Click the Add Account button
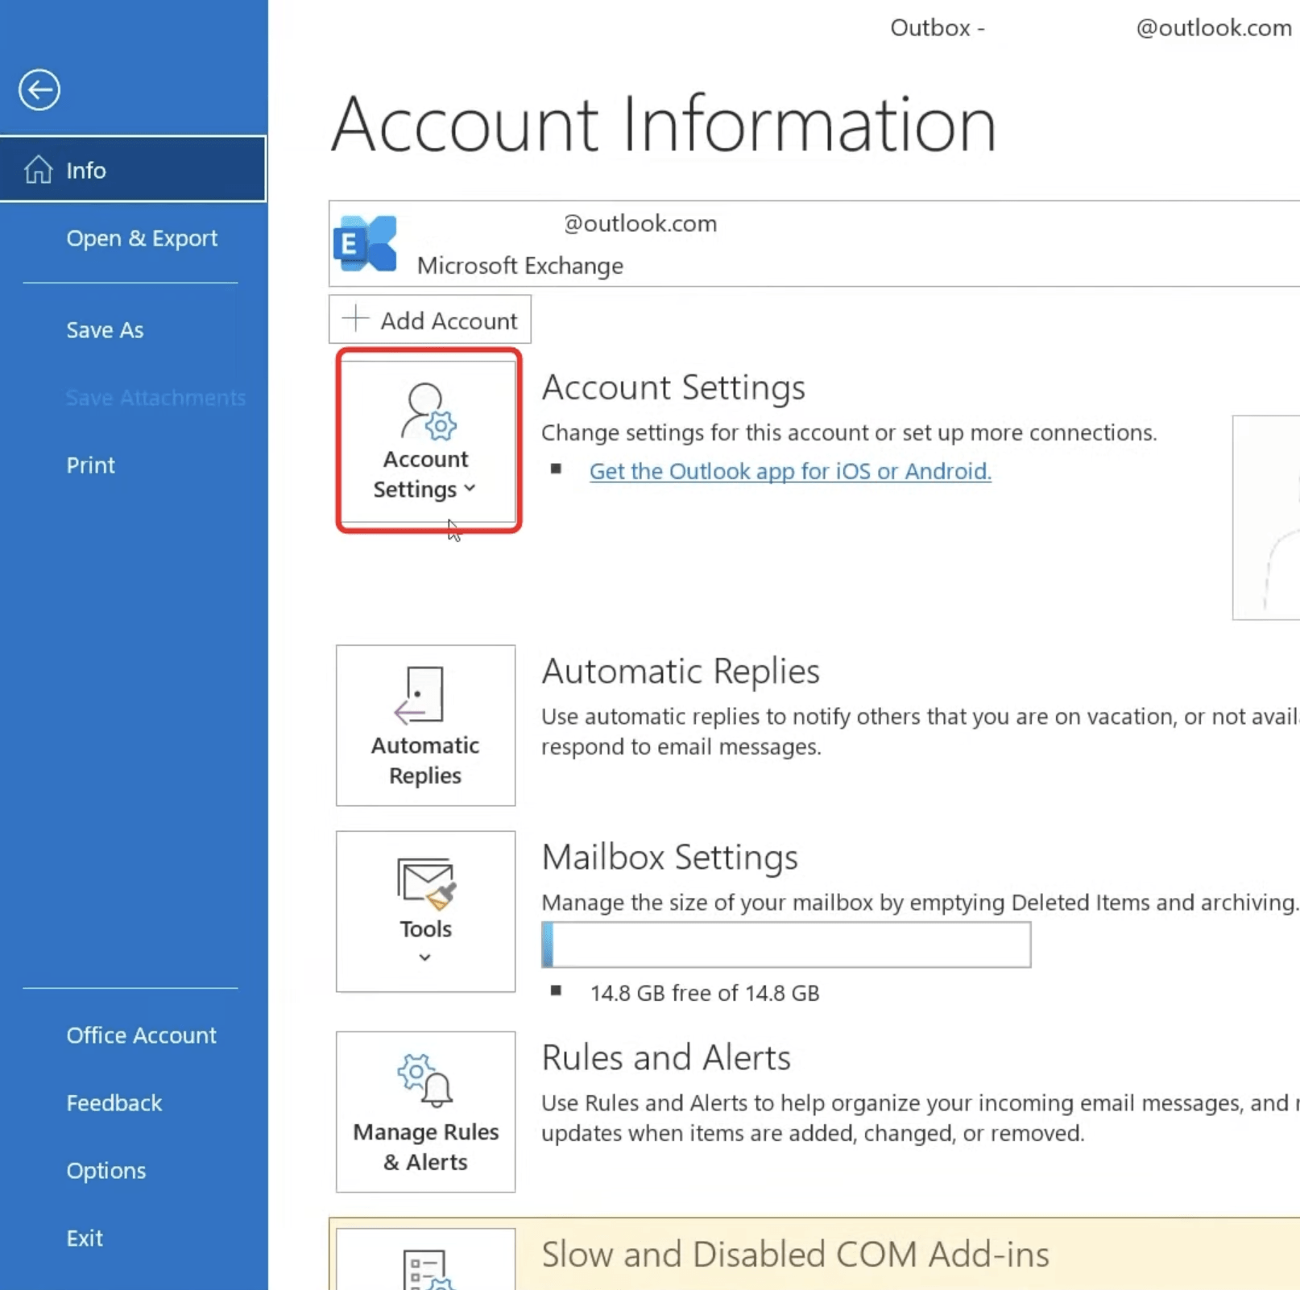The height and width of the screenshot is (1290, 1300). tap(429, 320)
